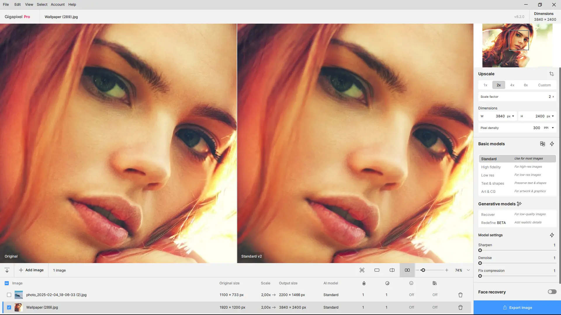Click the Add image button
Image resolution: width=561 pixels, height=315 pixels.
(31, 270)
